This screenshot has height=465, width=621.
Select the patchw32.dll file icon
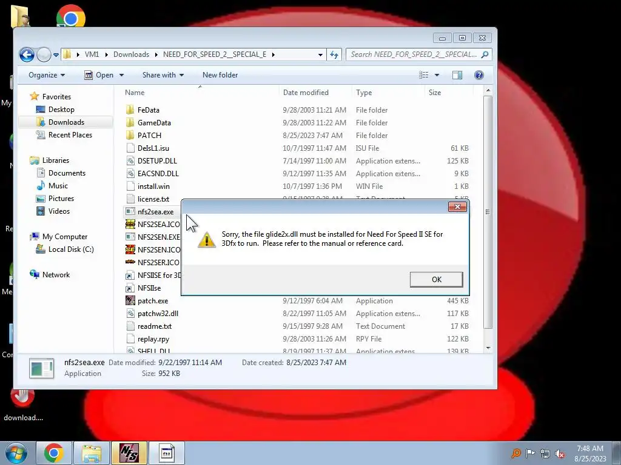click(x=130, y=314)
